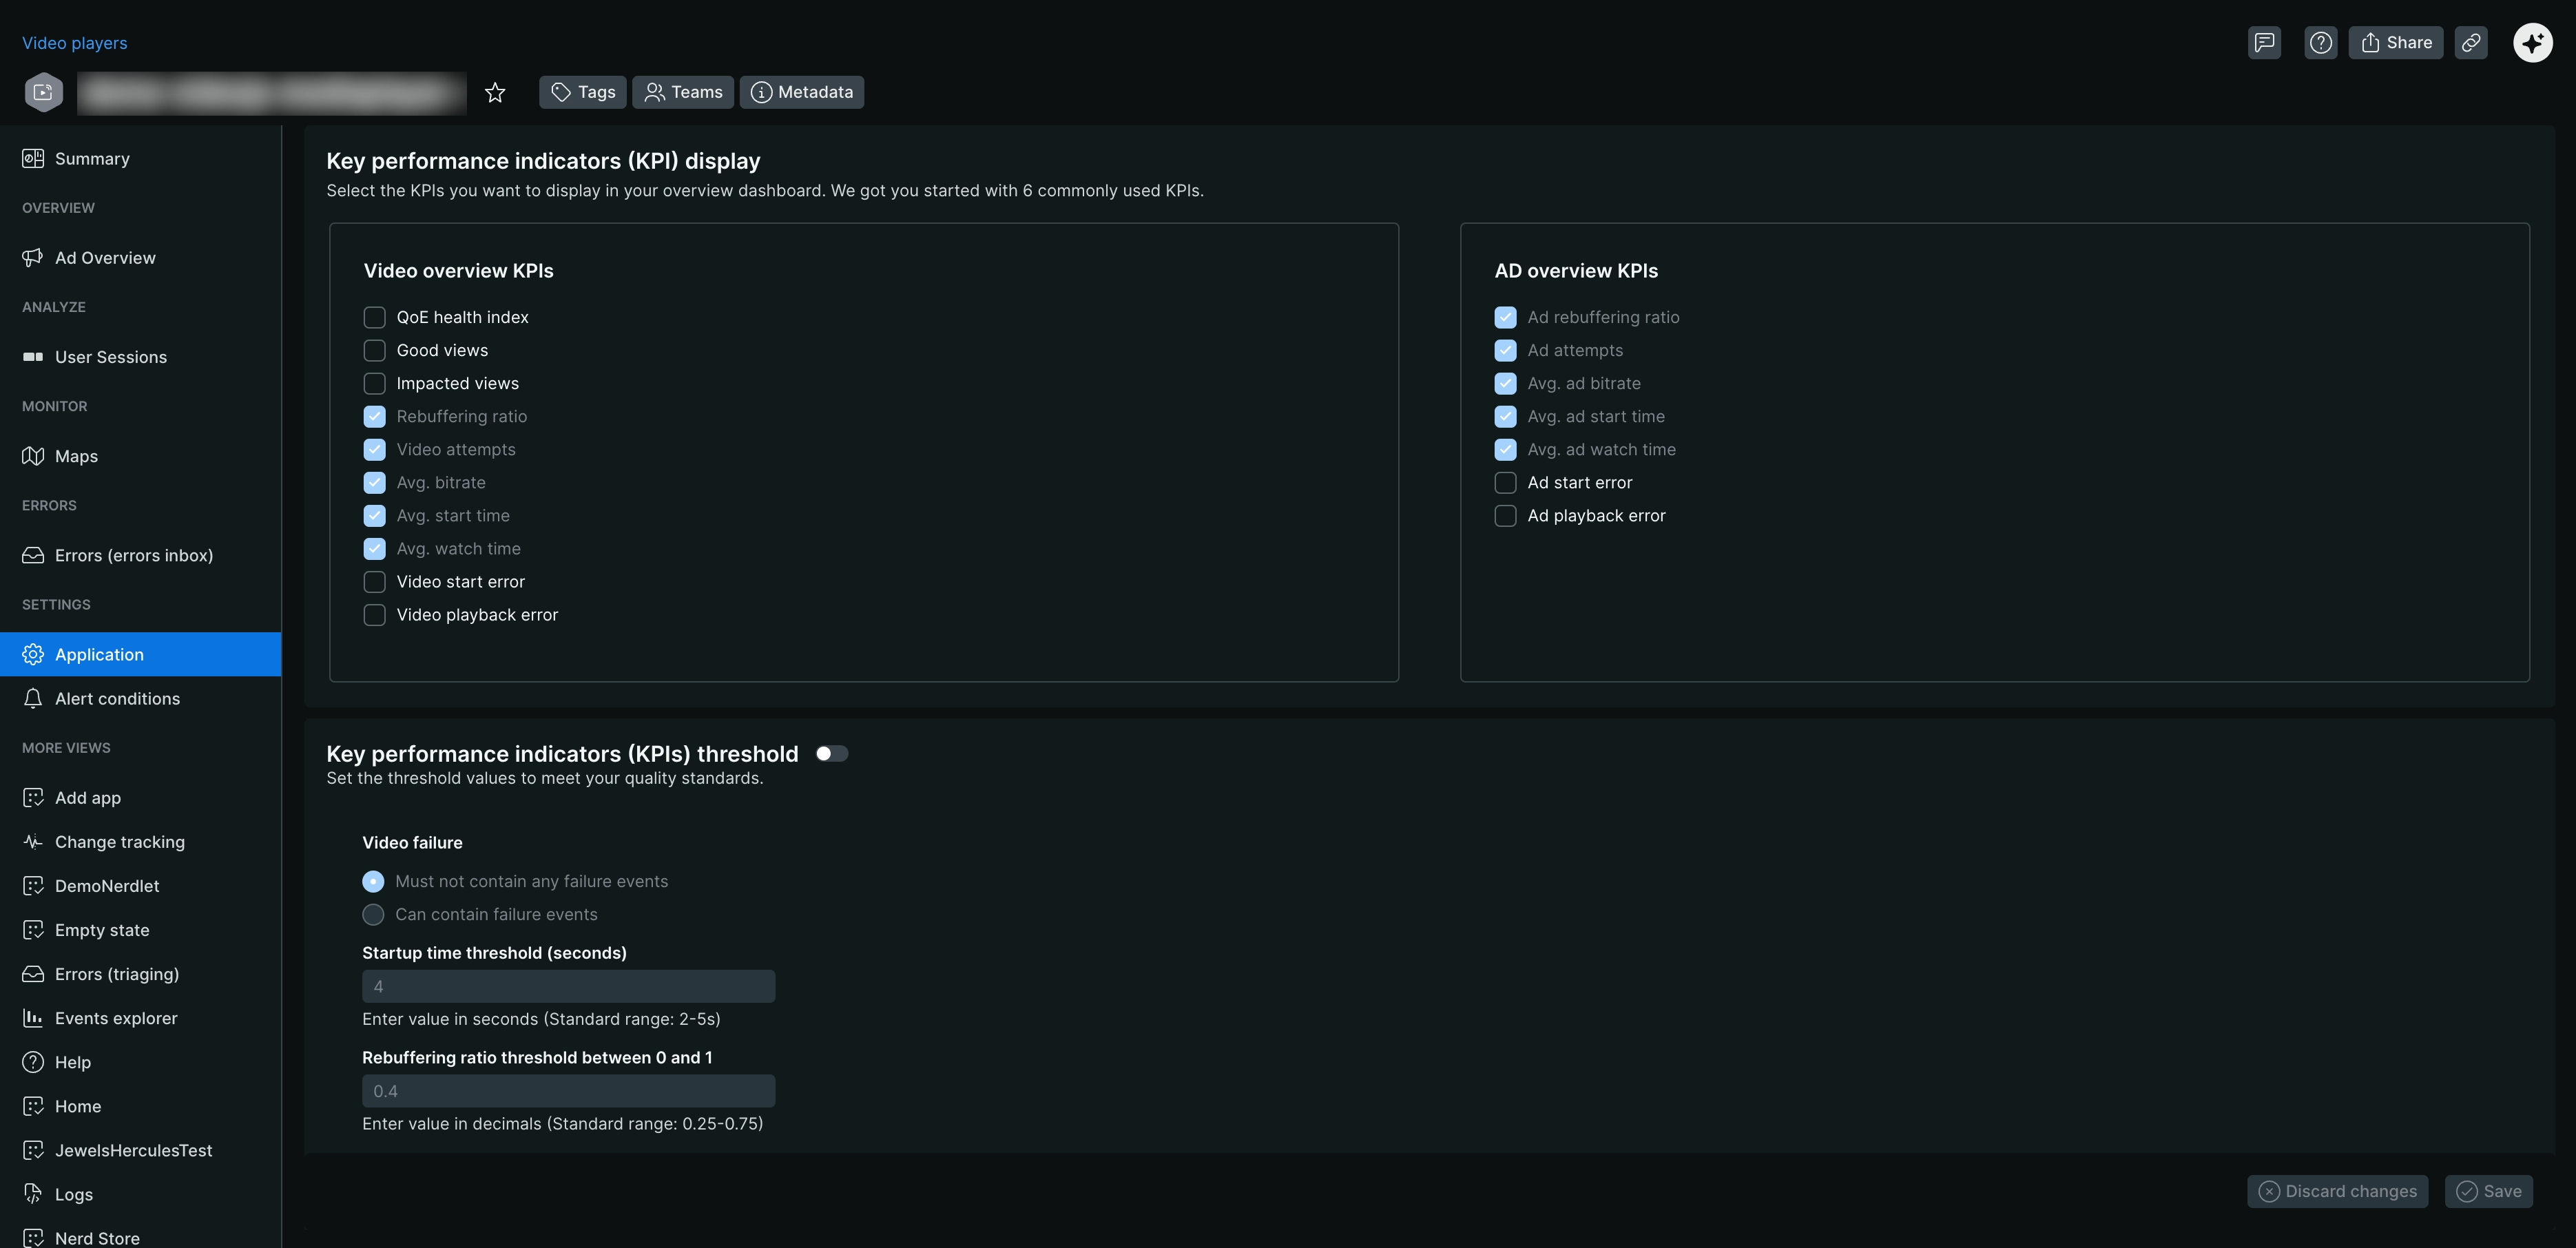Image resolution: width=2576 pixels, height=1248 pixels.
Task: Open Maps in the sidebar
Action: pyautogui.click(x=76, y=456)
